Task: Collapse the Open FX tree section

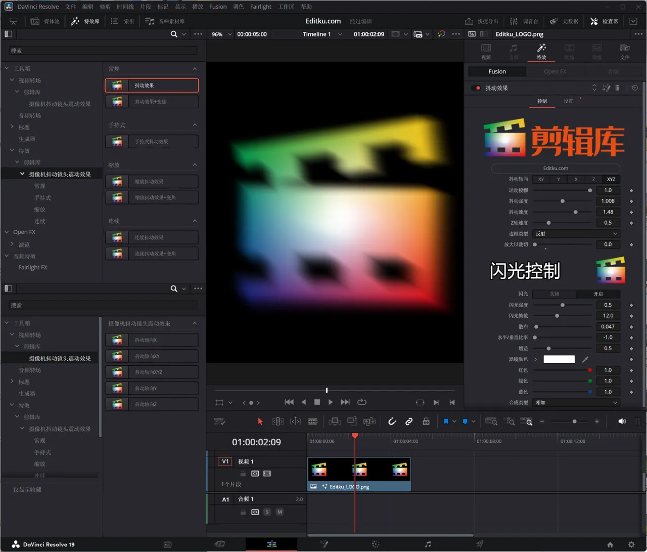Action: (7, 232)
